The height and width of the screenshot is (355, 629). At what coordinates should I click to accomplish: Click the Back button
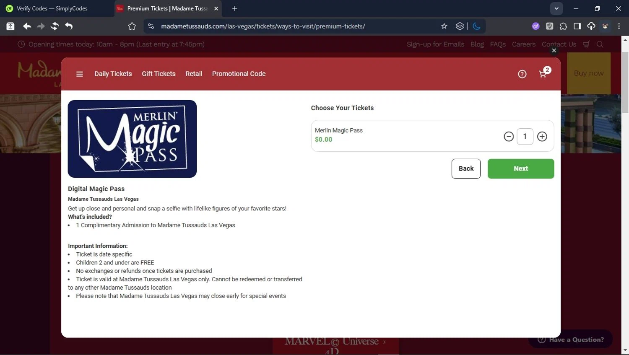click(466, 168)
